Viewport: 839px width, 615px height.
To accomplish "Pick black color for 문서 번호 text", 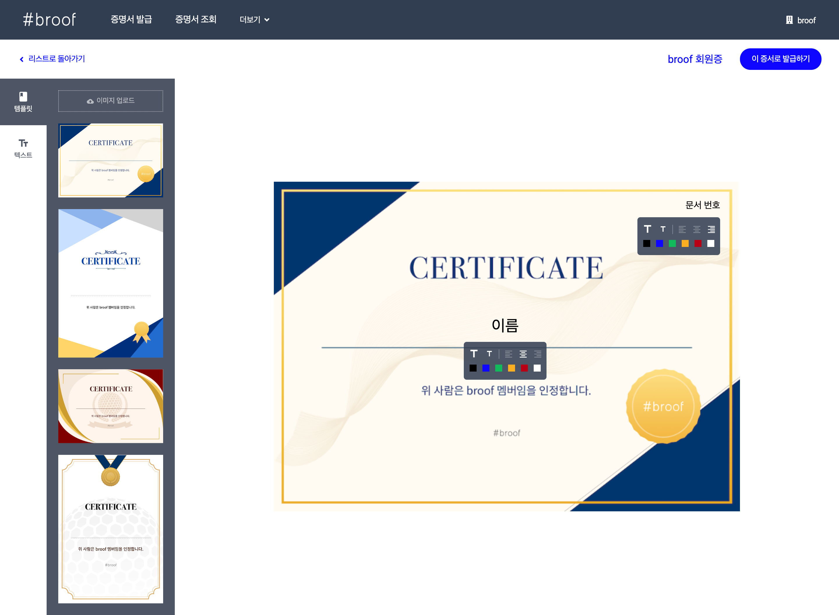I will (646, 243).
